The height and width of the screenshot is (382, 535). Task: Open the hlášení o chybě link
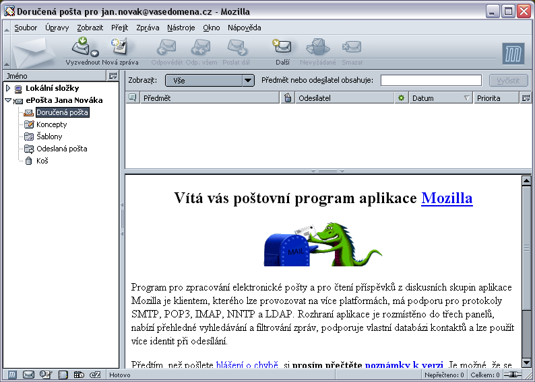point(247,365)
